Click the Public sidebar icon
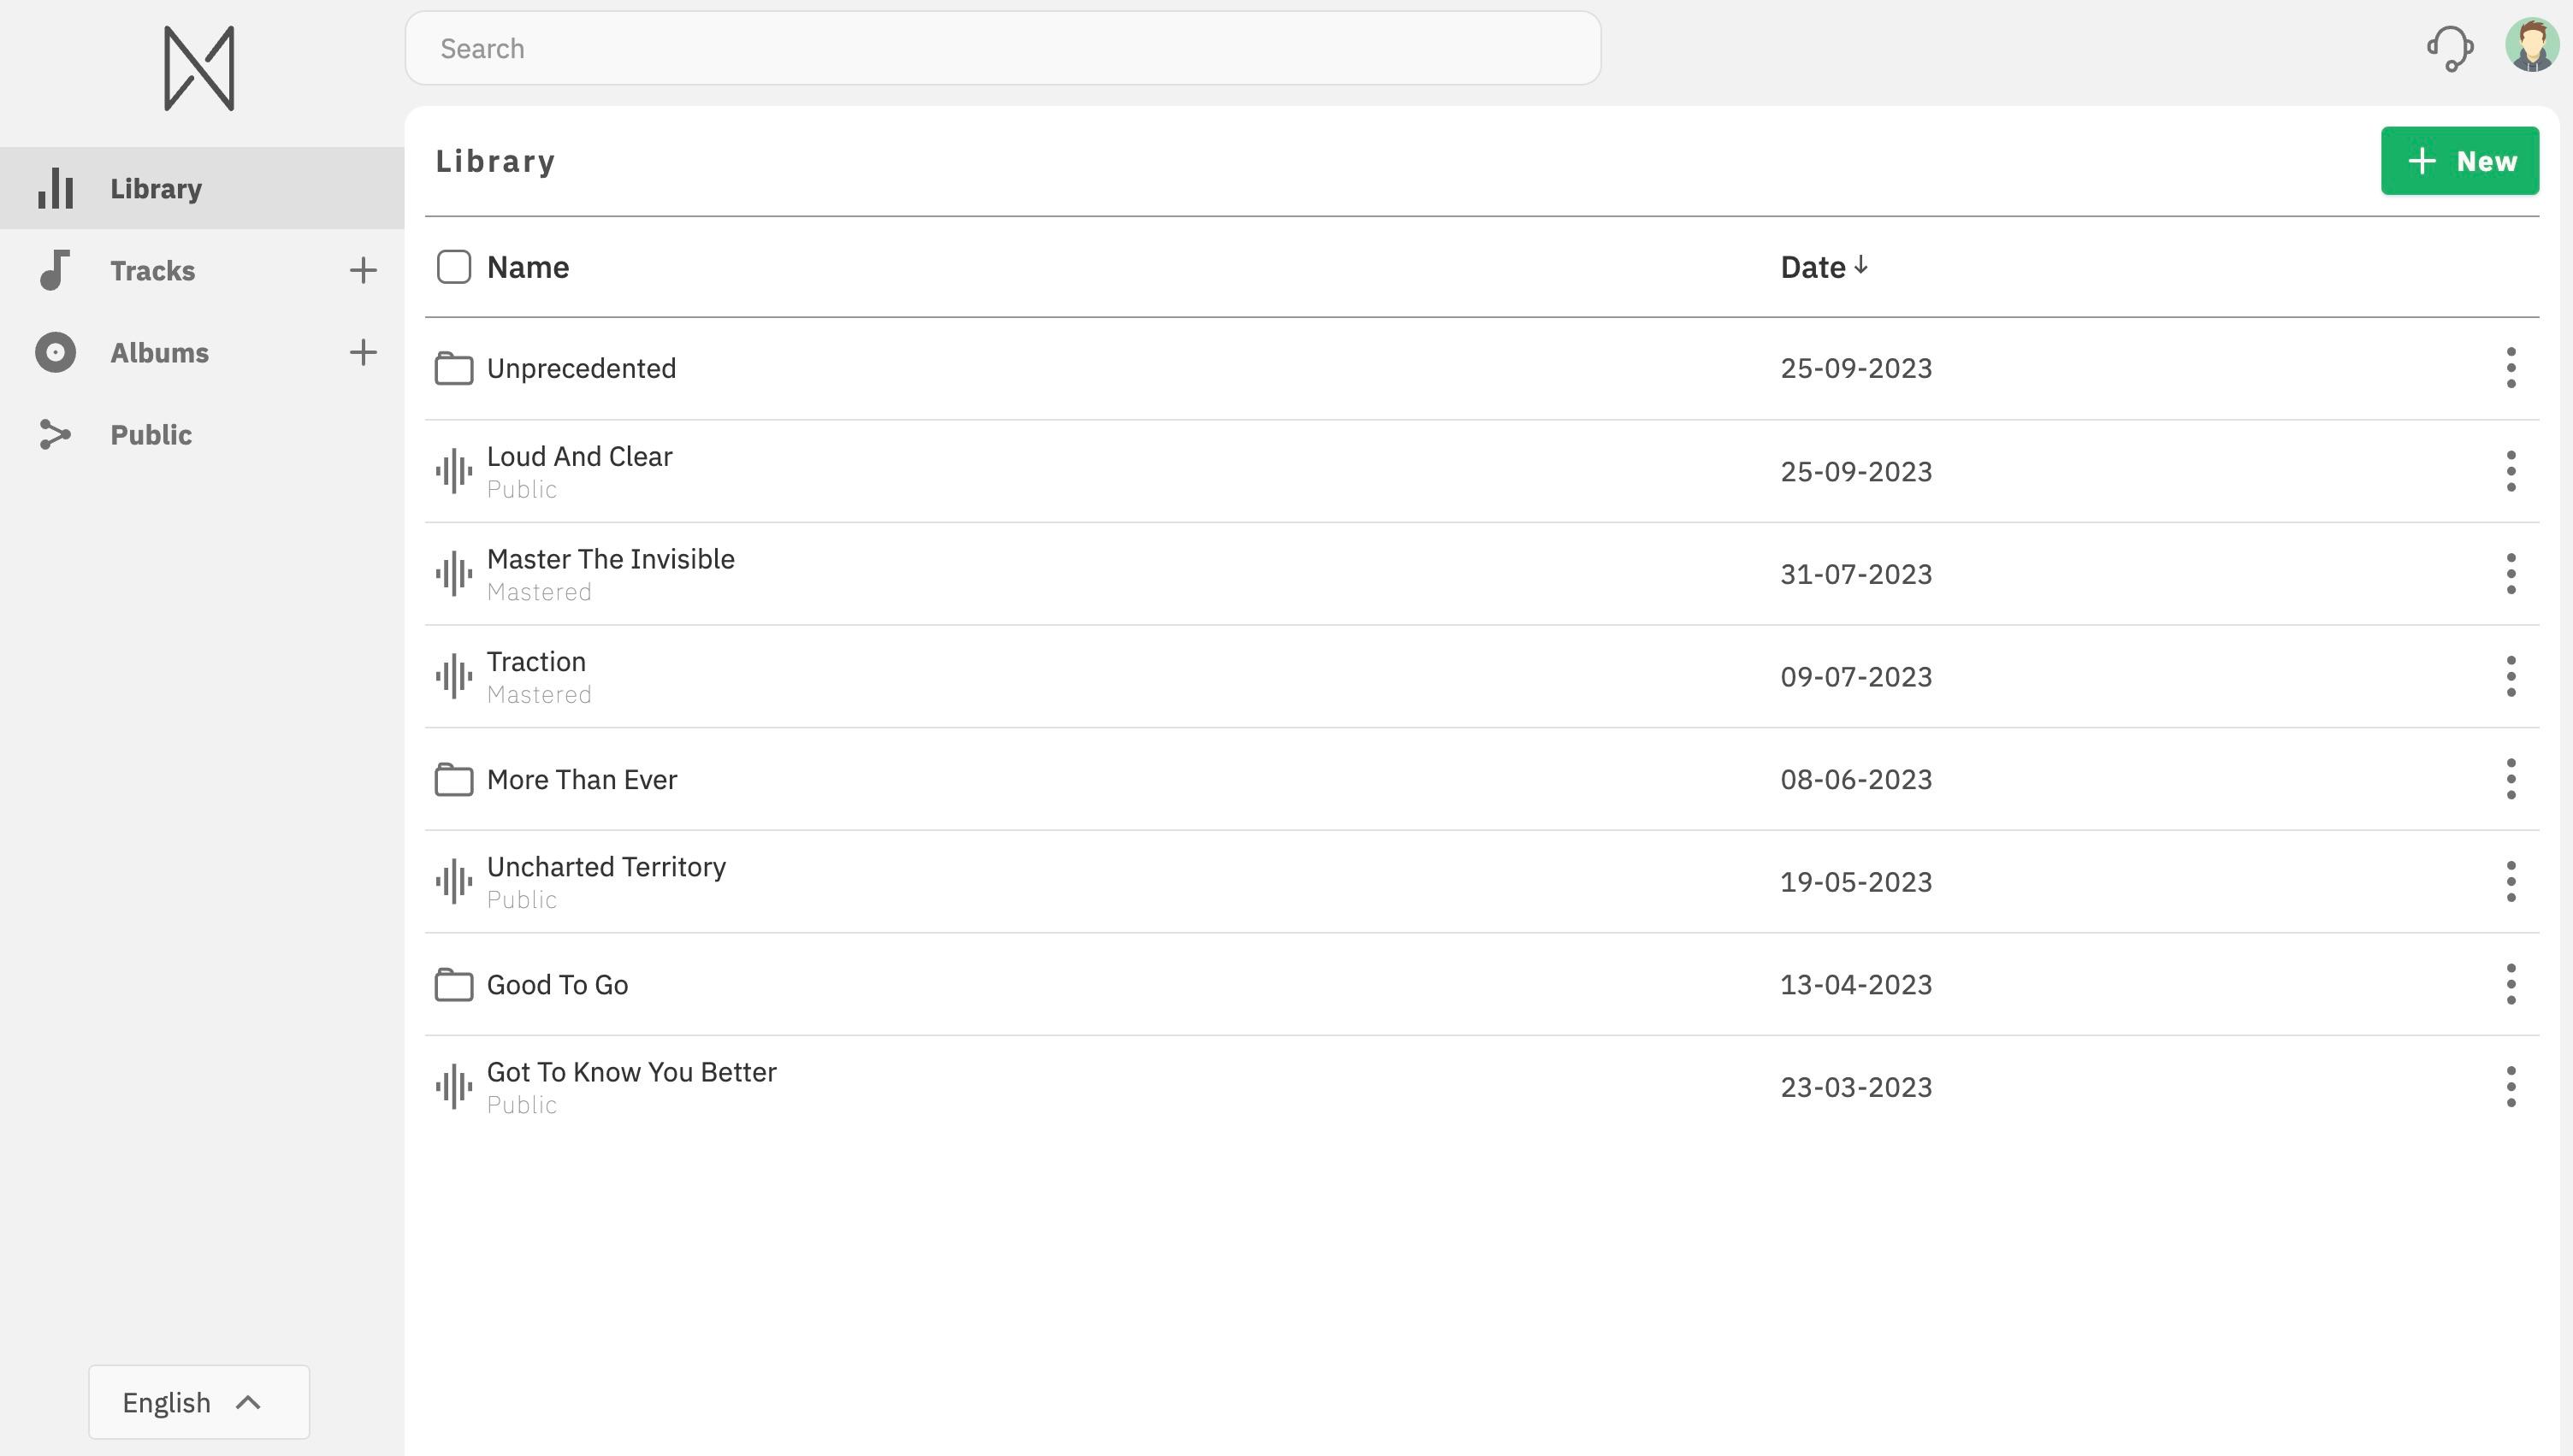This screenshot has height=1456, width=2573. pos(53,431)
